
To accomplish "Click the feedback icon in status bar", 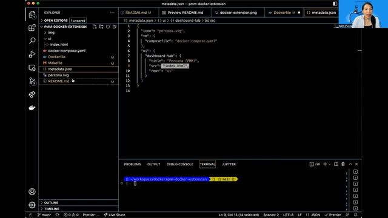I will pyautogui.click(x=347, y=215).
